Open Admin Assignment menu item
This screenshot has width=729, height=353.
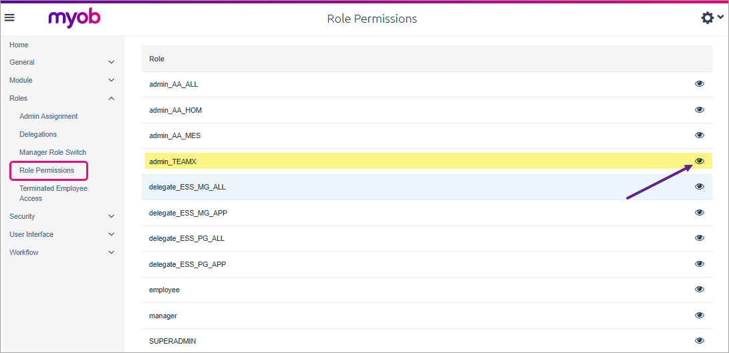point(49,116)
